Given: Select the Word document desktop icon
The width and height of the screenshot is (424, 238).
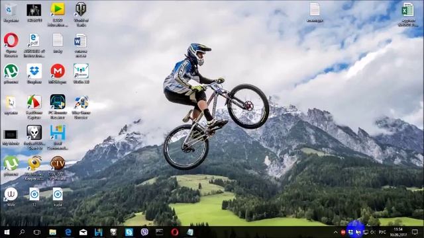Looking at the screenshot, I should 81,40.
